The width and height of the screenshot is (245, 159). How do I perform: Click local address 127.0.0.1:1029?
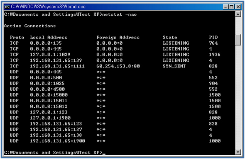coord(50,55)
